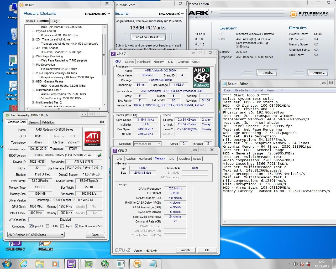Viewport: 336px width, 269px height.
Task: Click the Options button in the Results panel
Action: (x=318, y=73)
